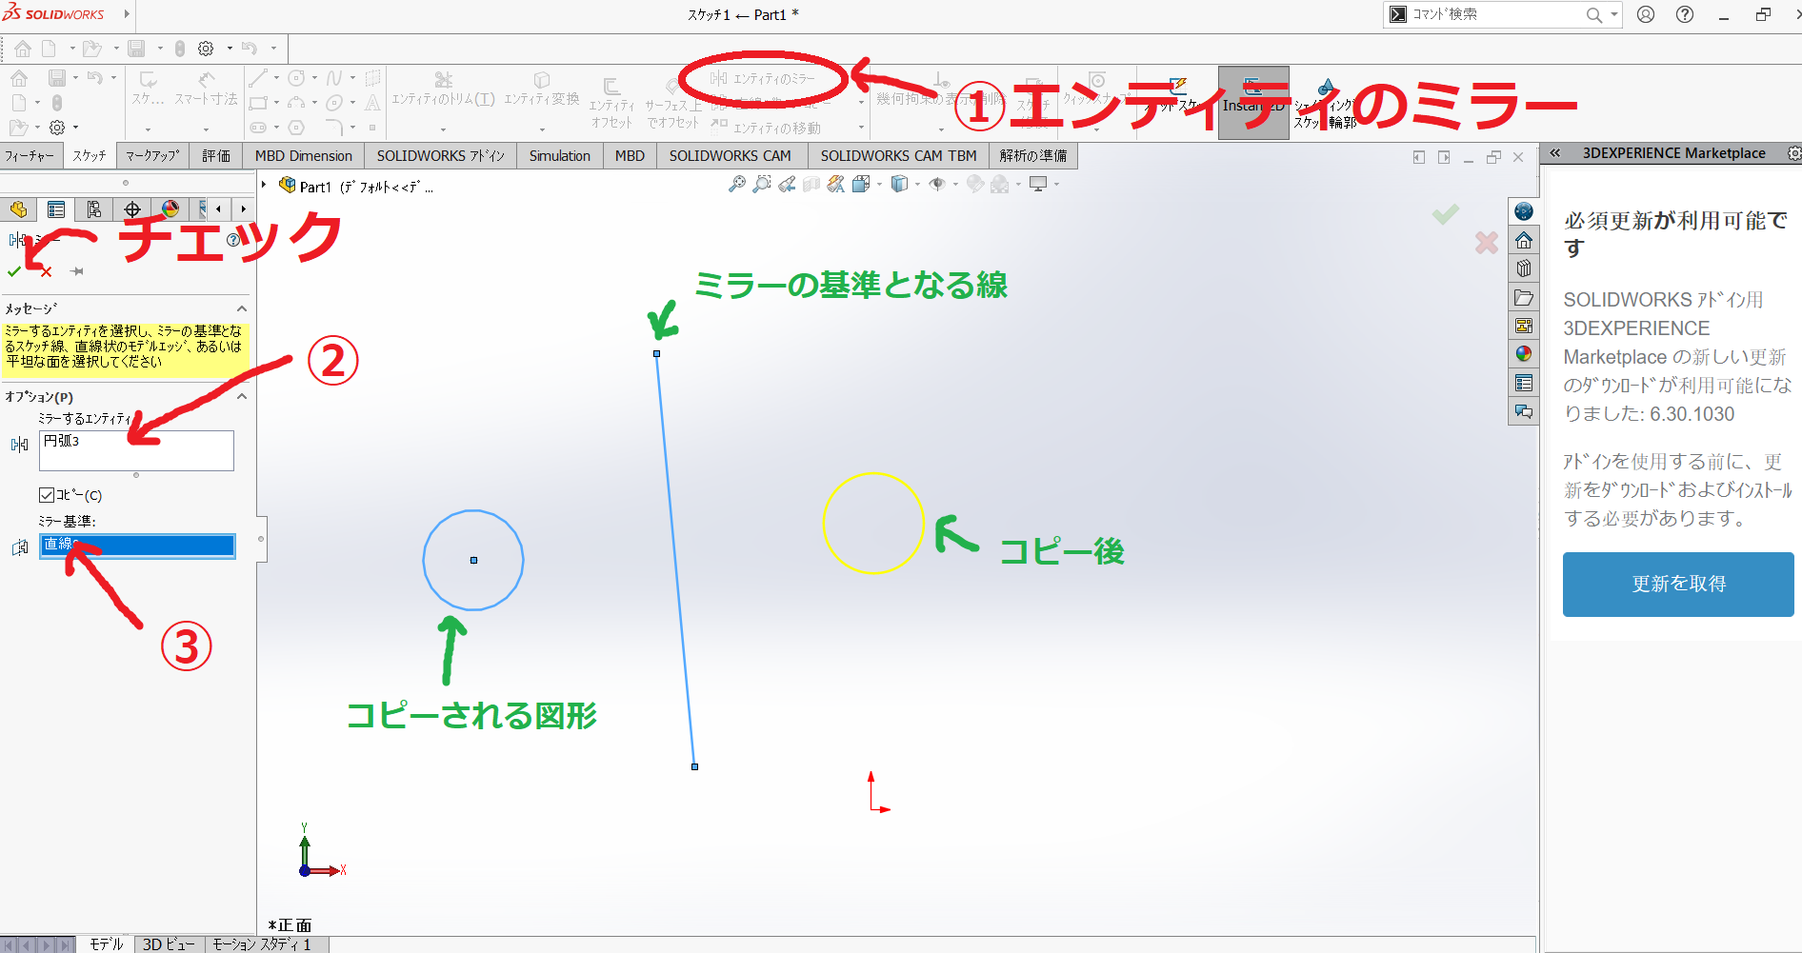Click the エンティティ変換 command
The height and width of the screenshot is (953, 1802).
(x=541, y=89)
